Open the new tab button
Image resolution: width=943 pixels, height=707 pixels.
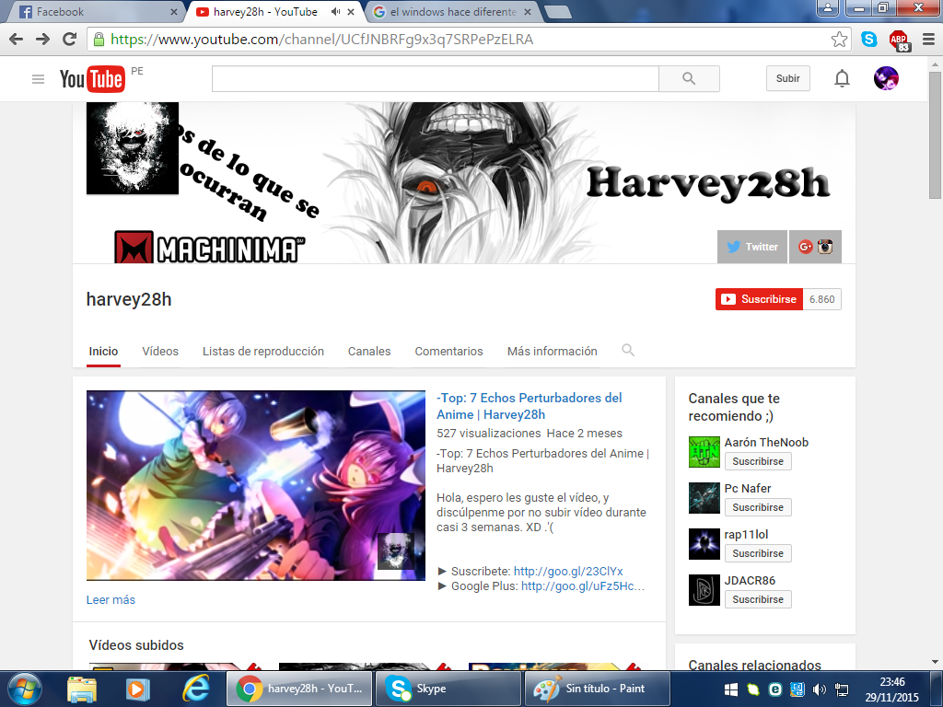pyautogui.click(x=558, y=12)
